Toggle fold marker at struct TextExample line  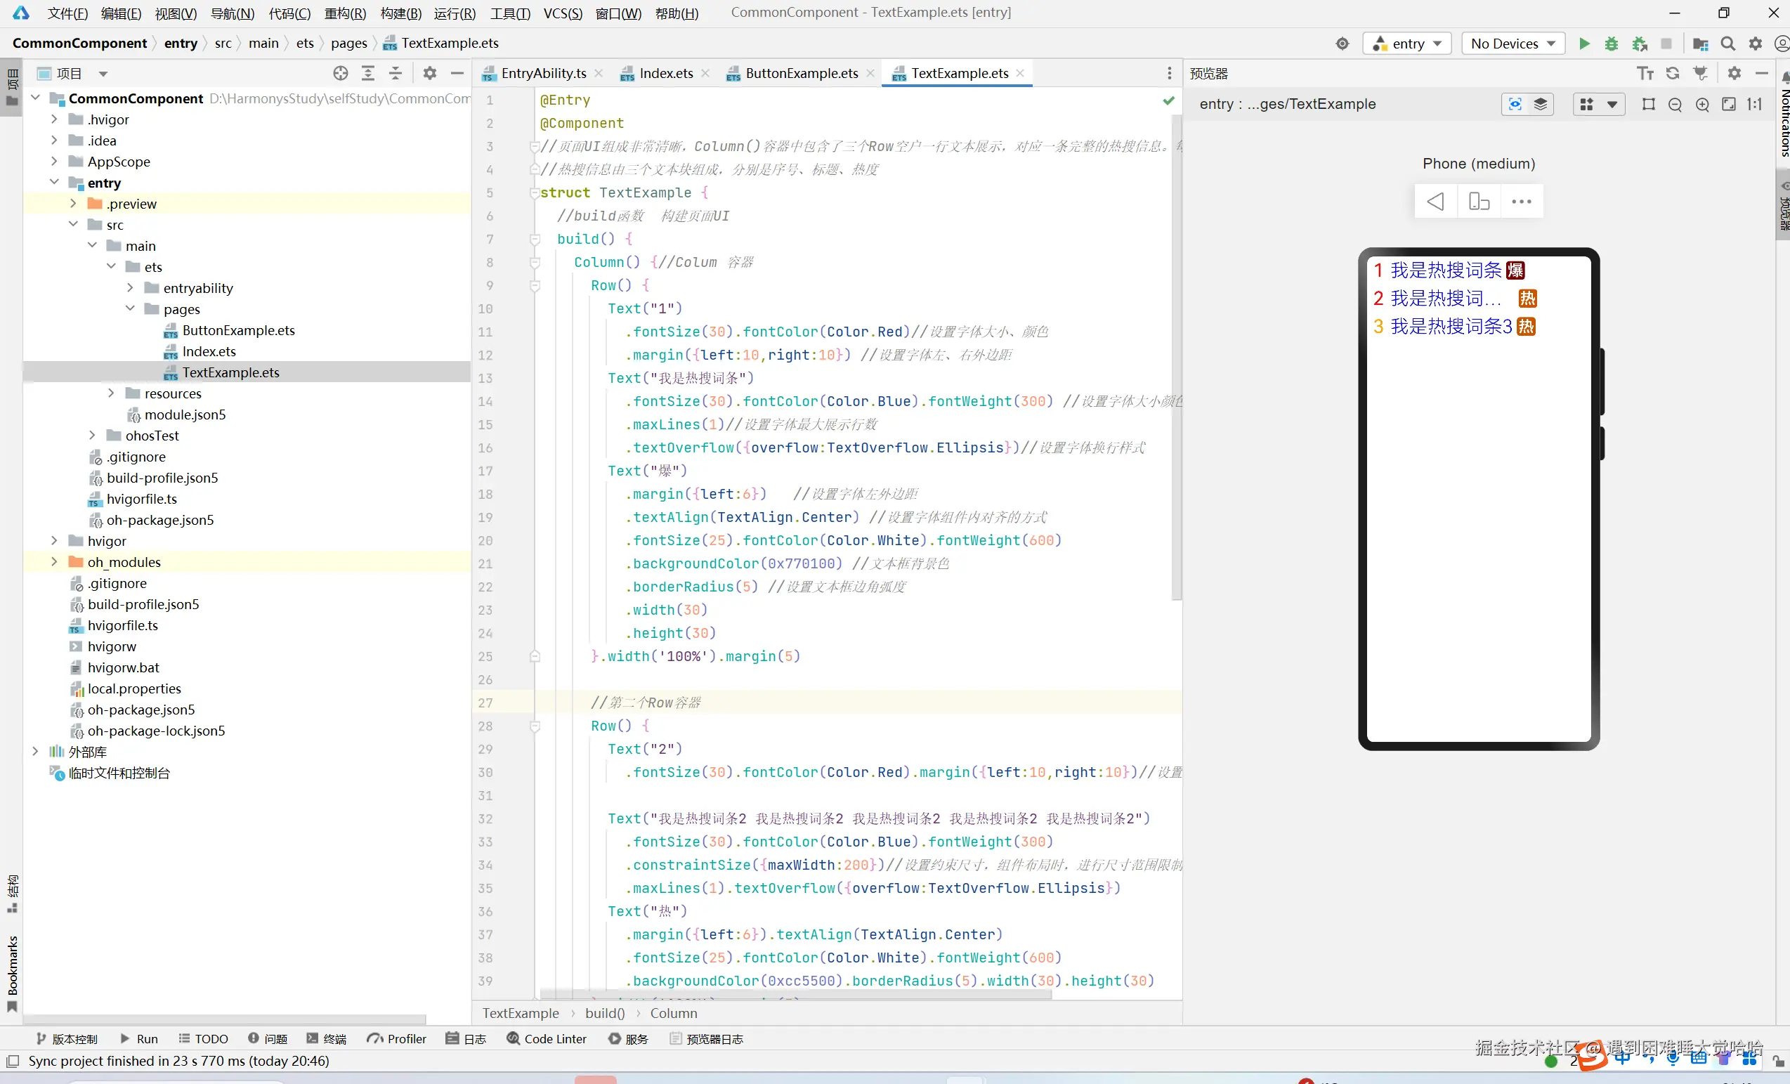coord(535,193)
